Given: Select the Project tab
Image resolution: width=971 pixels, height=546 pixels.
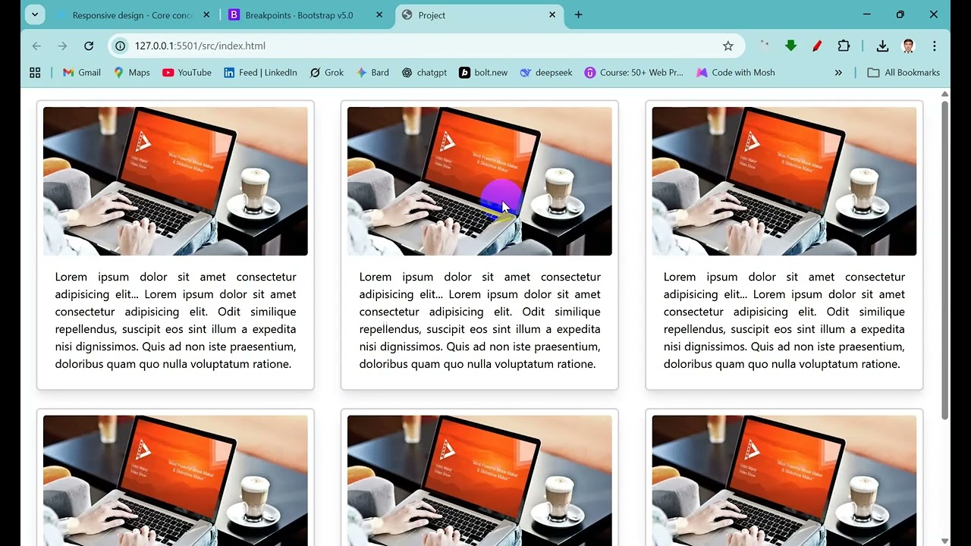Looking at the screenshot, I should click(479, 15).
